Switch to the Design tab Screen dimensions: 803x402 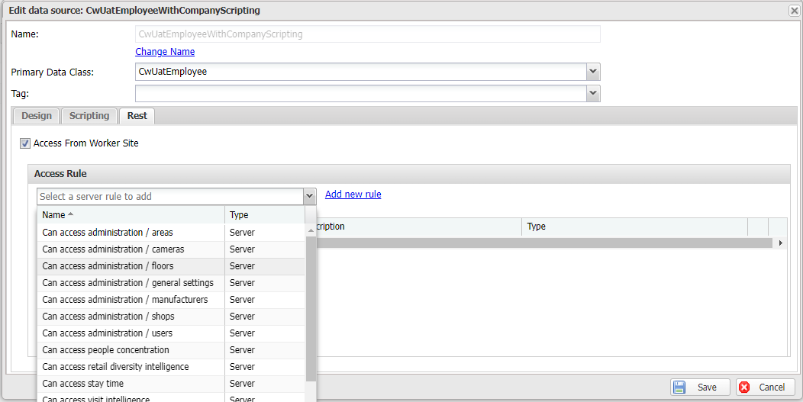tap(37, 116)
